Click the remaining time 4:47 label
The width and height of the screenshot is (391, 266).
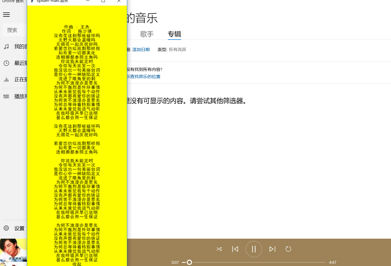point(332,262)
